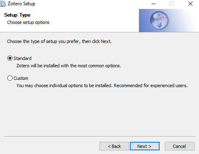Image resolution: width=199 pixels, height=154 pixels.
Task: Choose setup type via the "Standard" label
Action: coord(22,58)
